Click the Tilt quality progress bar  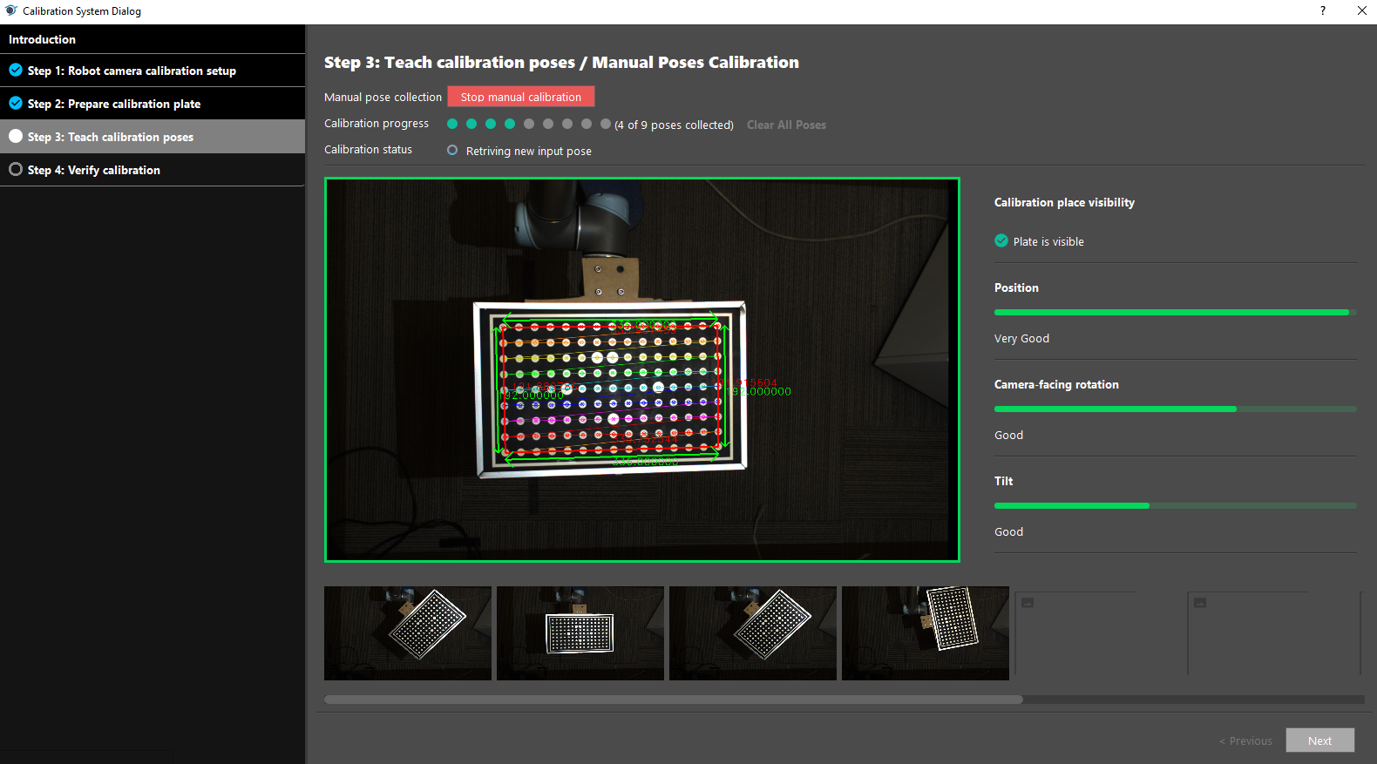(1176, 505)
